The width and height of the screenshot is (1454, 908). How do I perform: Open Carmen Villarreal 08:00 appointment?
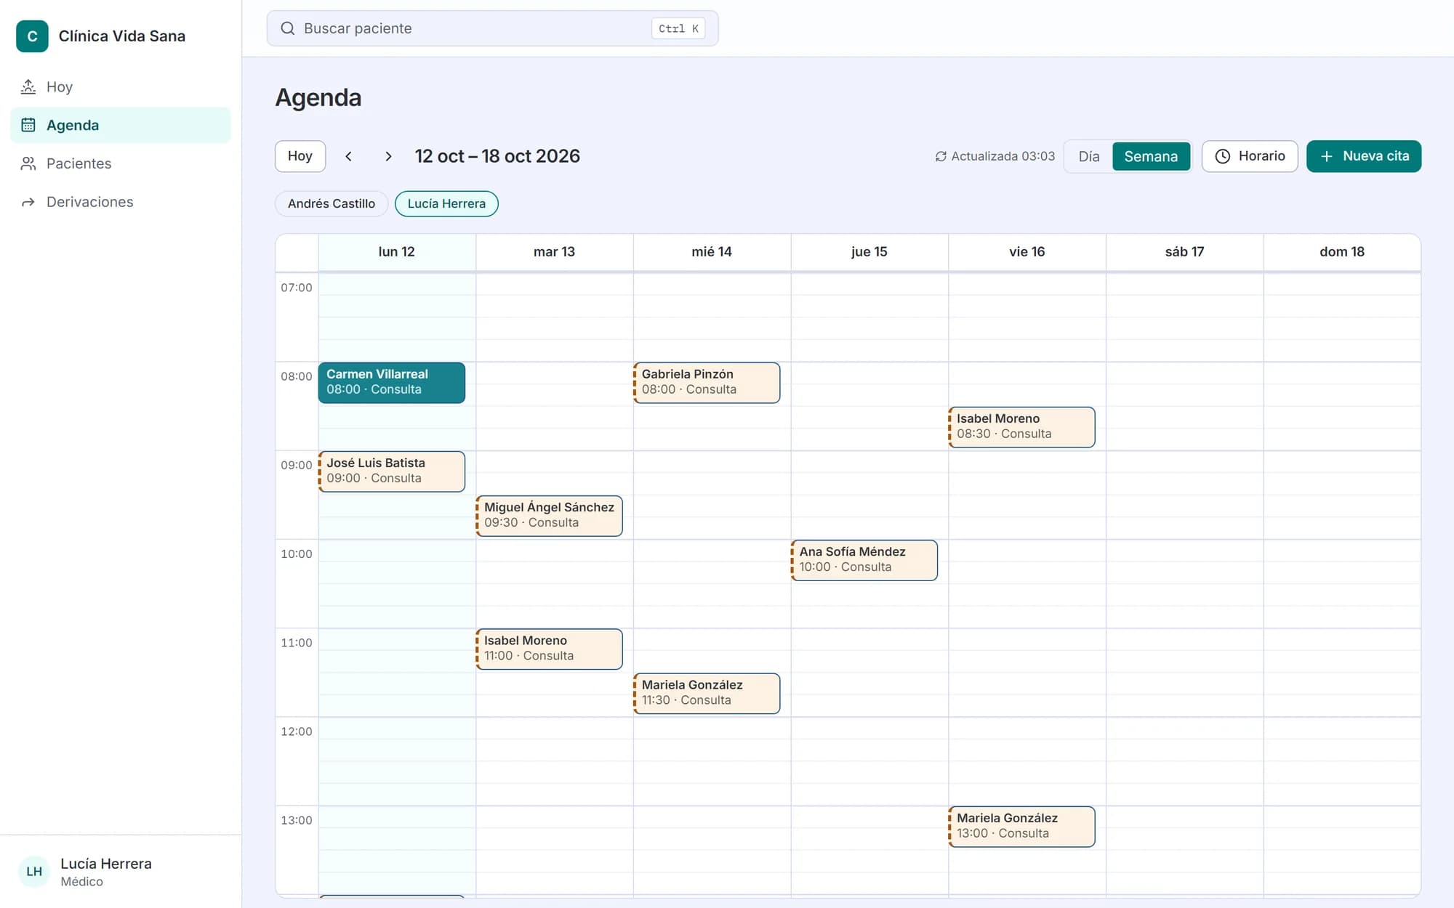(392, 382)
